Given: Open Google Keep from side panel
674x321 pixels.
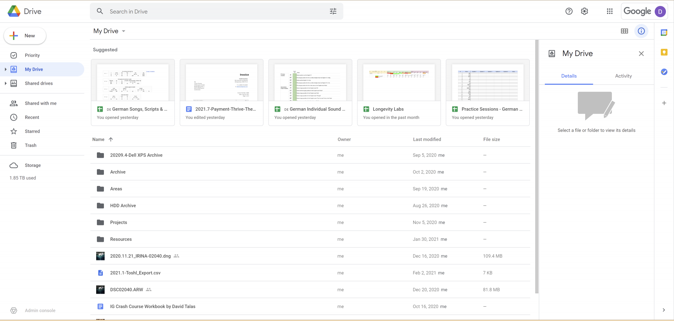Looking at the screenshot, I should (x=664, y=52).
